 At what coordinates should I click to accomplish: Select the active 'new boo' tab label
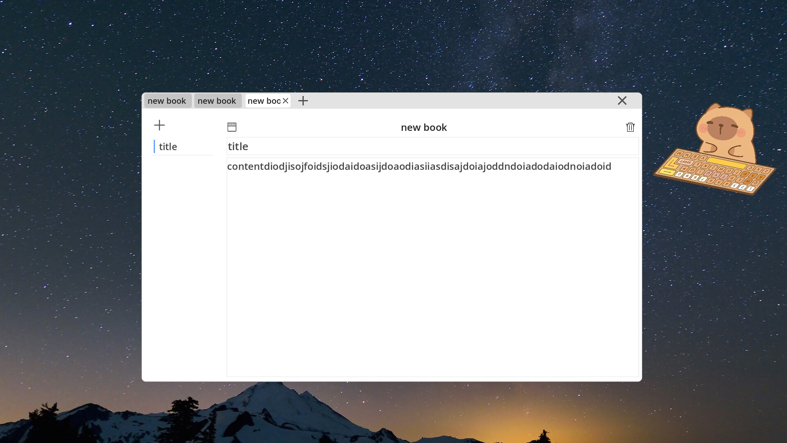pyautogui.click(x=263, y=101)
